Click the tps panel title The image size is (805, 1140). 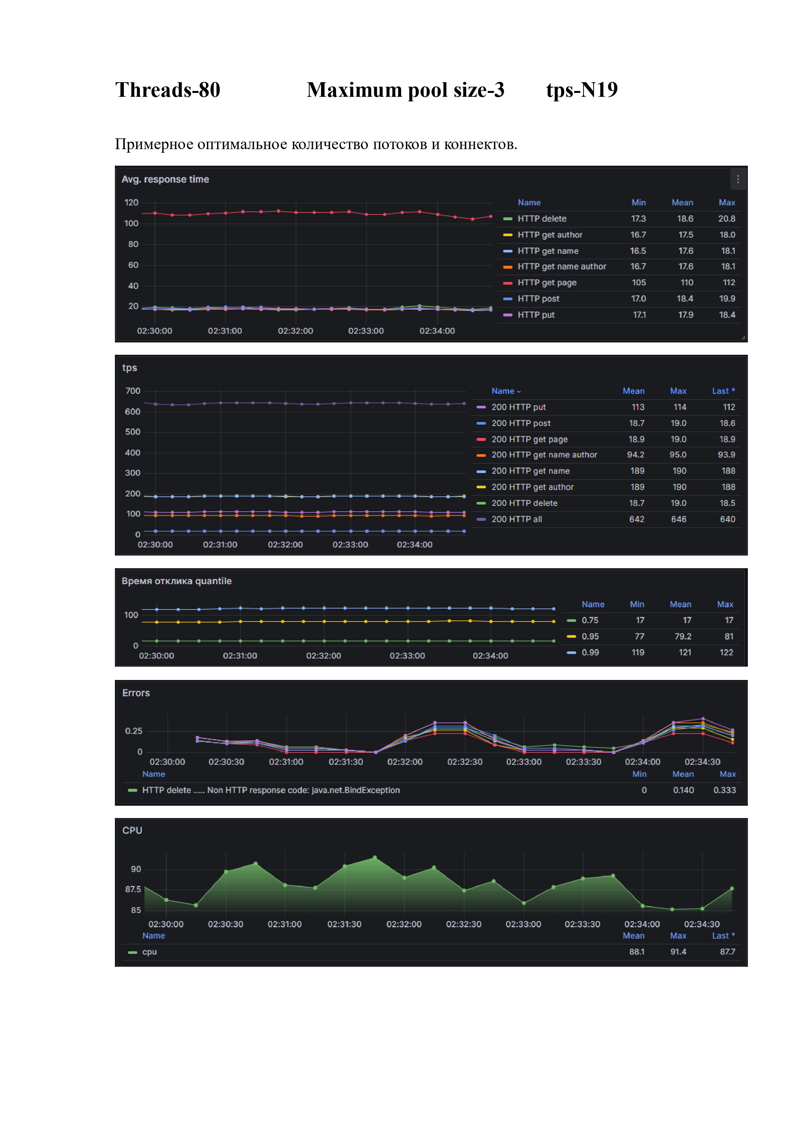point(130,368)
